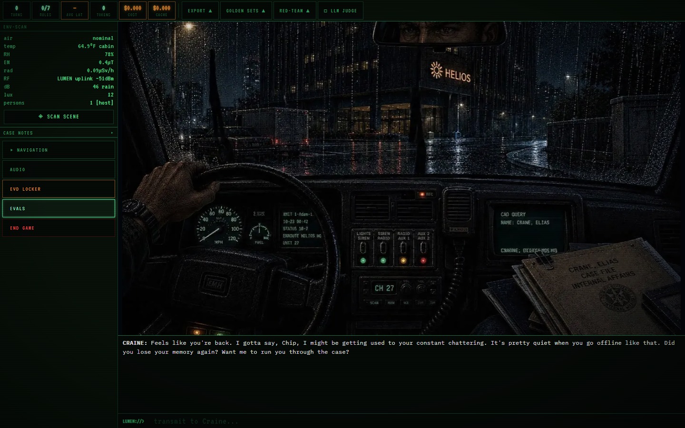Click the diamond icon beside SCAN SCENE
This screenshot has width=685, height=428.
point(40,117)
